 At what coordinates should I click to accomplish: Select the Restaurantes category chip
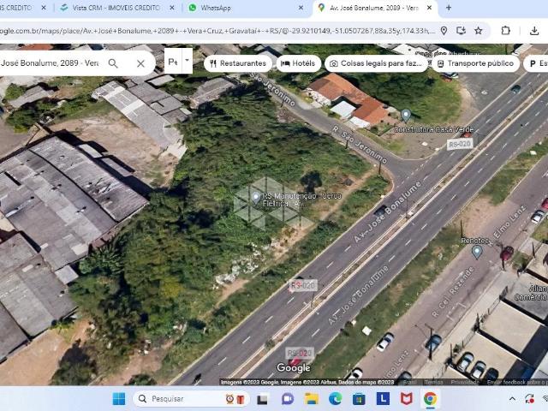coord(238,63)
